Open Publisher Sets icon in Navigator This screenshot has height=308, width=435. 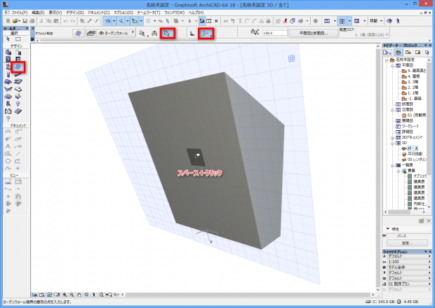pyautogui.click(x=427, y=52)
